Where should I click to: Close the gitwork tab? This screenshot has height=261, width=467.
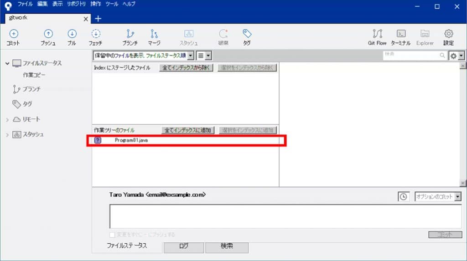click(86, 19)
